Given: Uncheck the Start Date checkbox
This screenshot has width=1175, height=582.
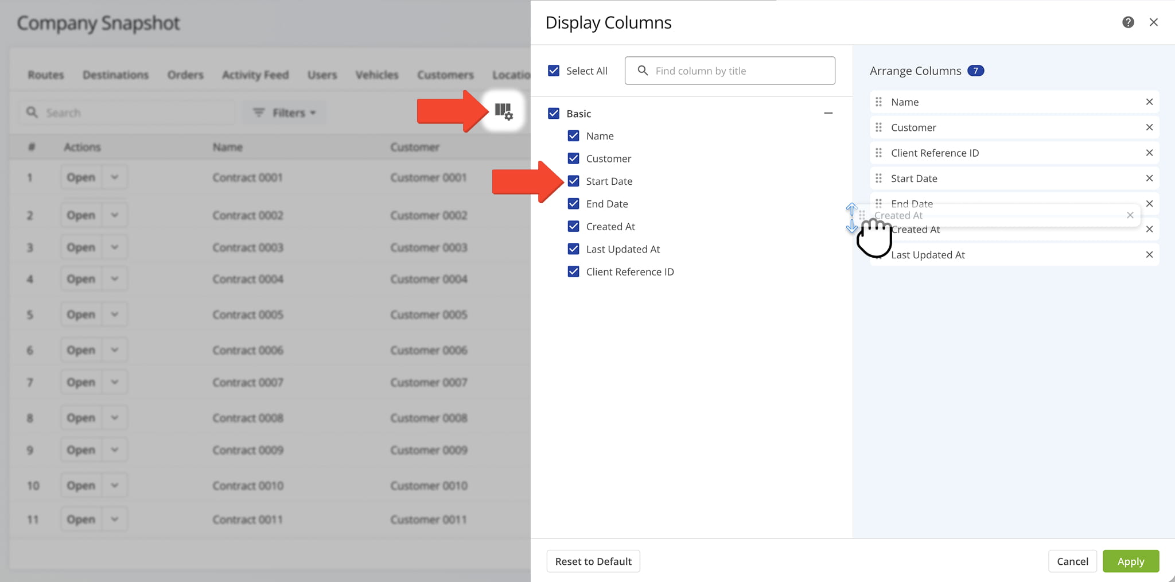Looking at the screenshot, I should pos(573,181).
